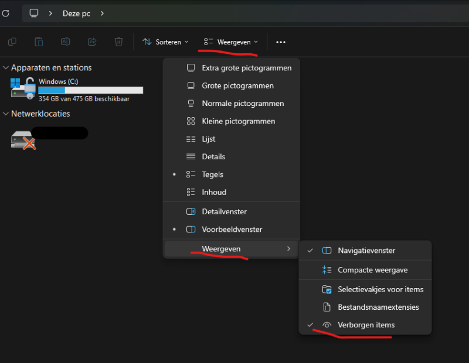
Task: Click the refresh icon in address bar
Action: [x=5, y=13]
